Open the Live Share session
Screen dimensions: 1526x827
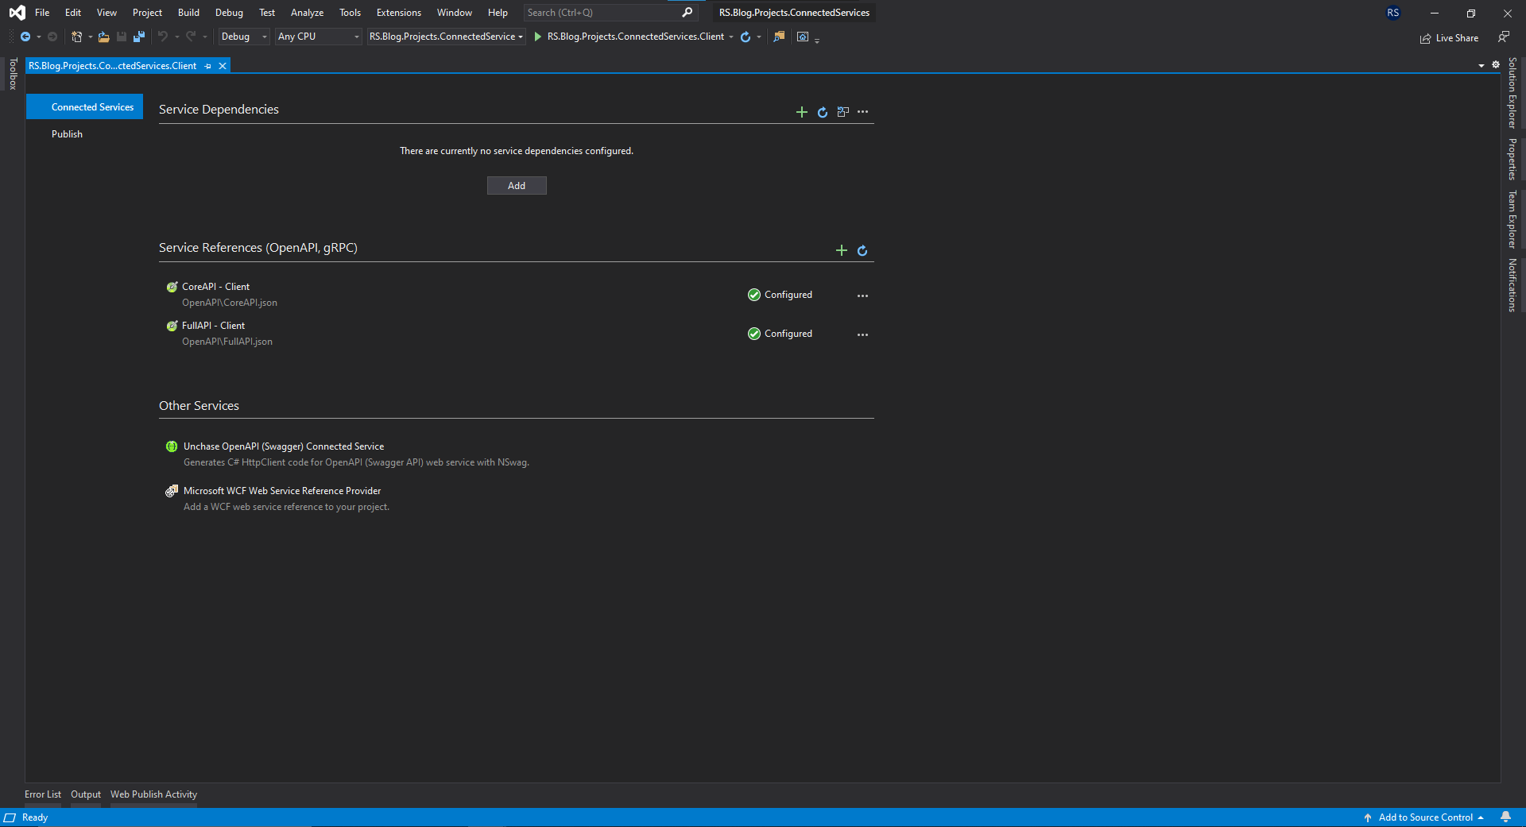tap(1450, 38)
